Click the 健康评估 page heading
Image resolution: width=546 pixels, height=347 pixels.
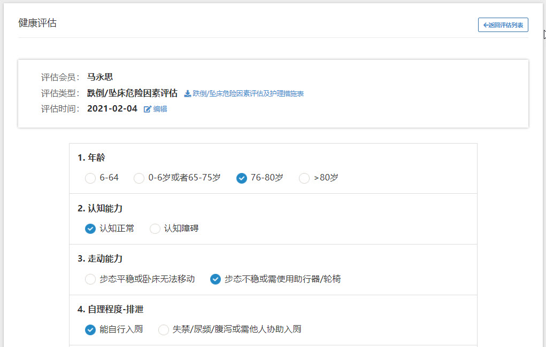click(37, 23)
